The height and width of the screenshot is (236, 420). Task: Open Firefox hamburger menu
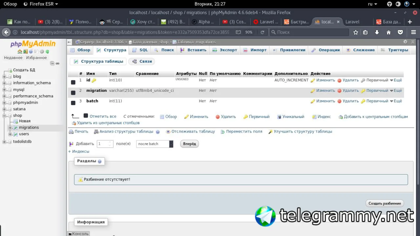[414, 32]
